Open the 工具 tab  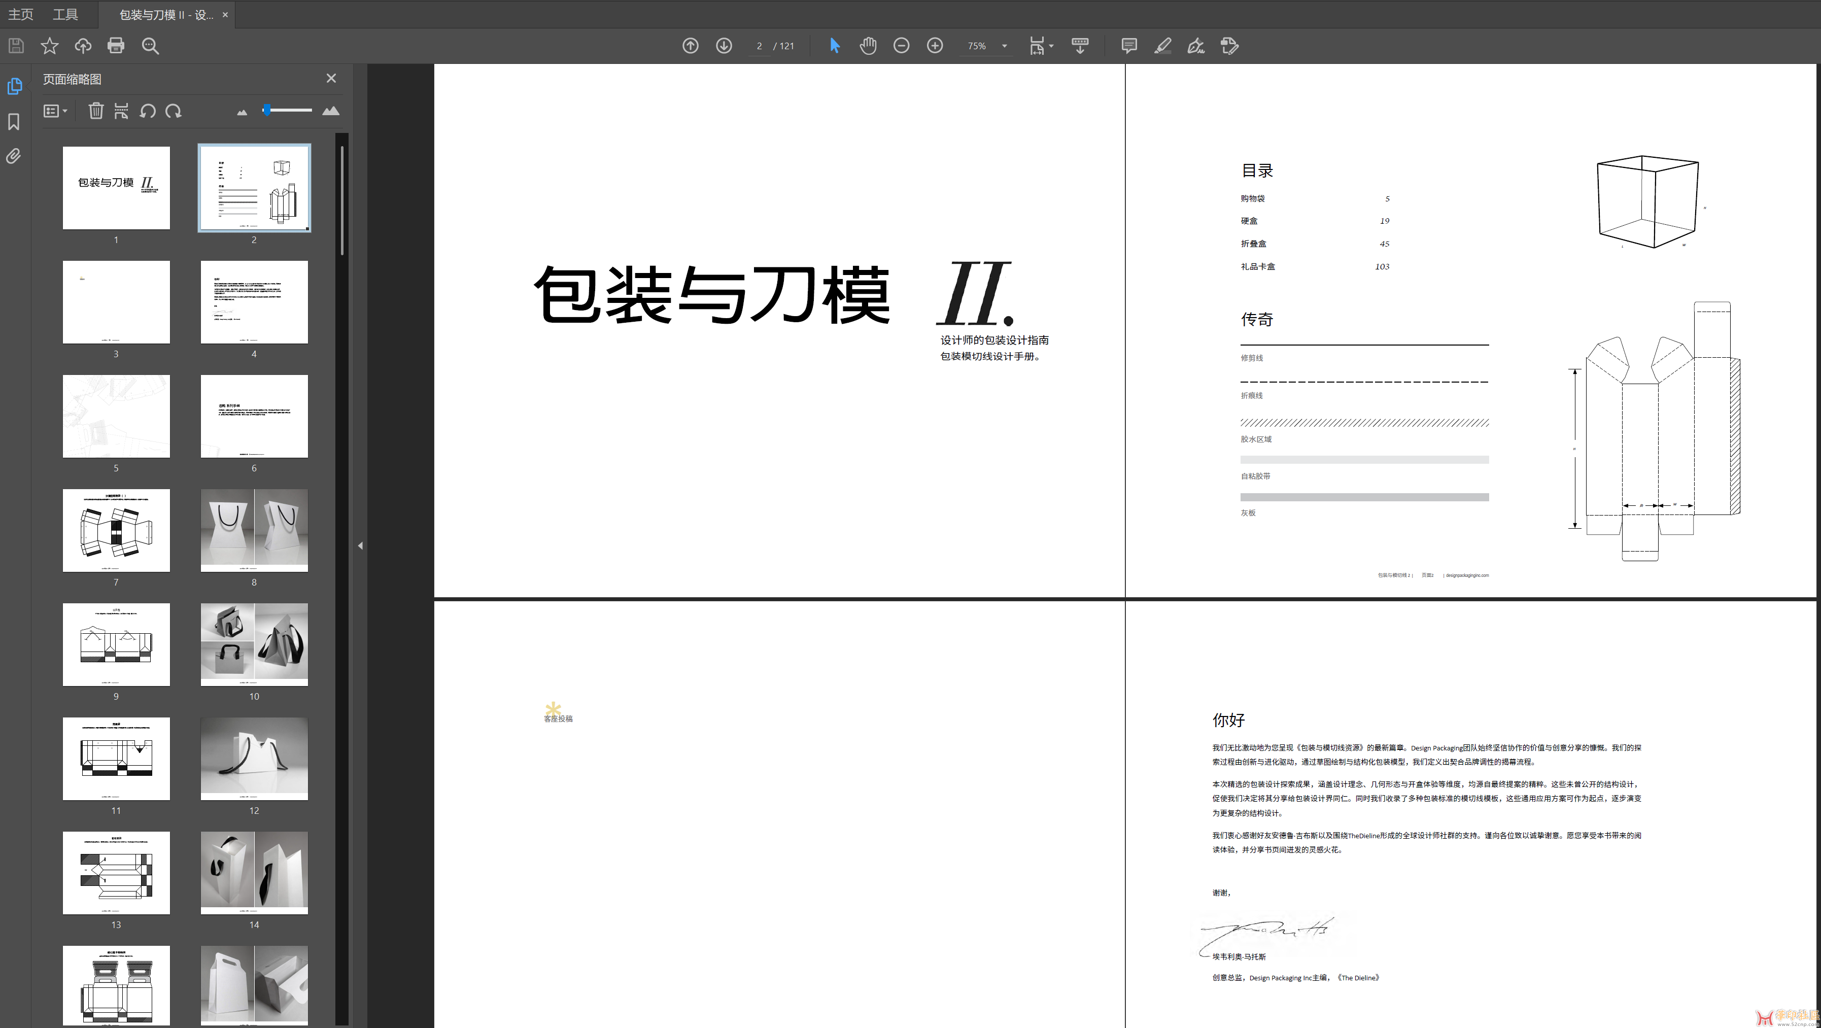pos(65,14)
